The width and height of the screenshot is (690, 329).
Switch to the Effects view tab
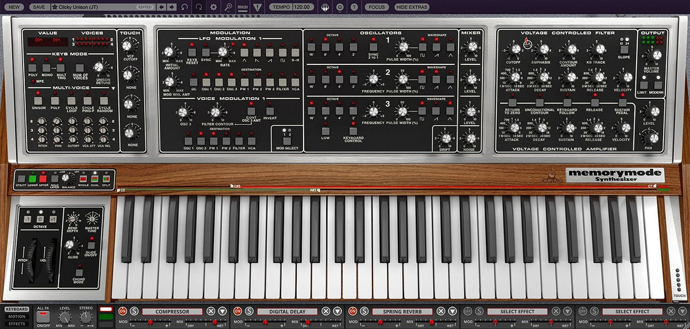(x=16, y=324)
